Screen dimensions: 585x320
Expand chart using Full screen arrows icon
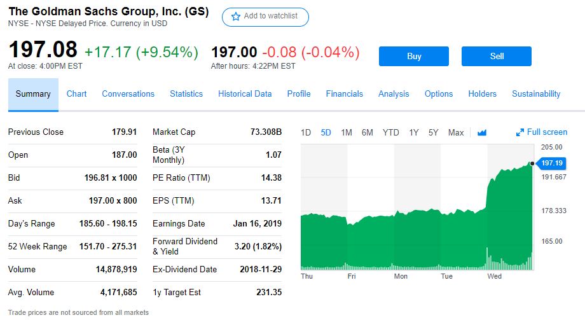(520, 132)
